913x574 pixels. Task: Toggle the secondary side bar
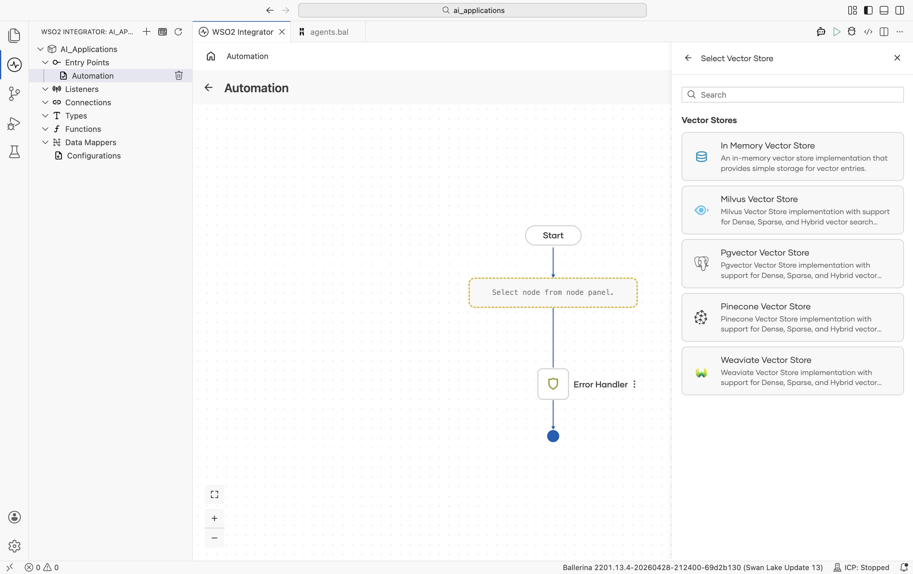[900, 10]
